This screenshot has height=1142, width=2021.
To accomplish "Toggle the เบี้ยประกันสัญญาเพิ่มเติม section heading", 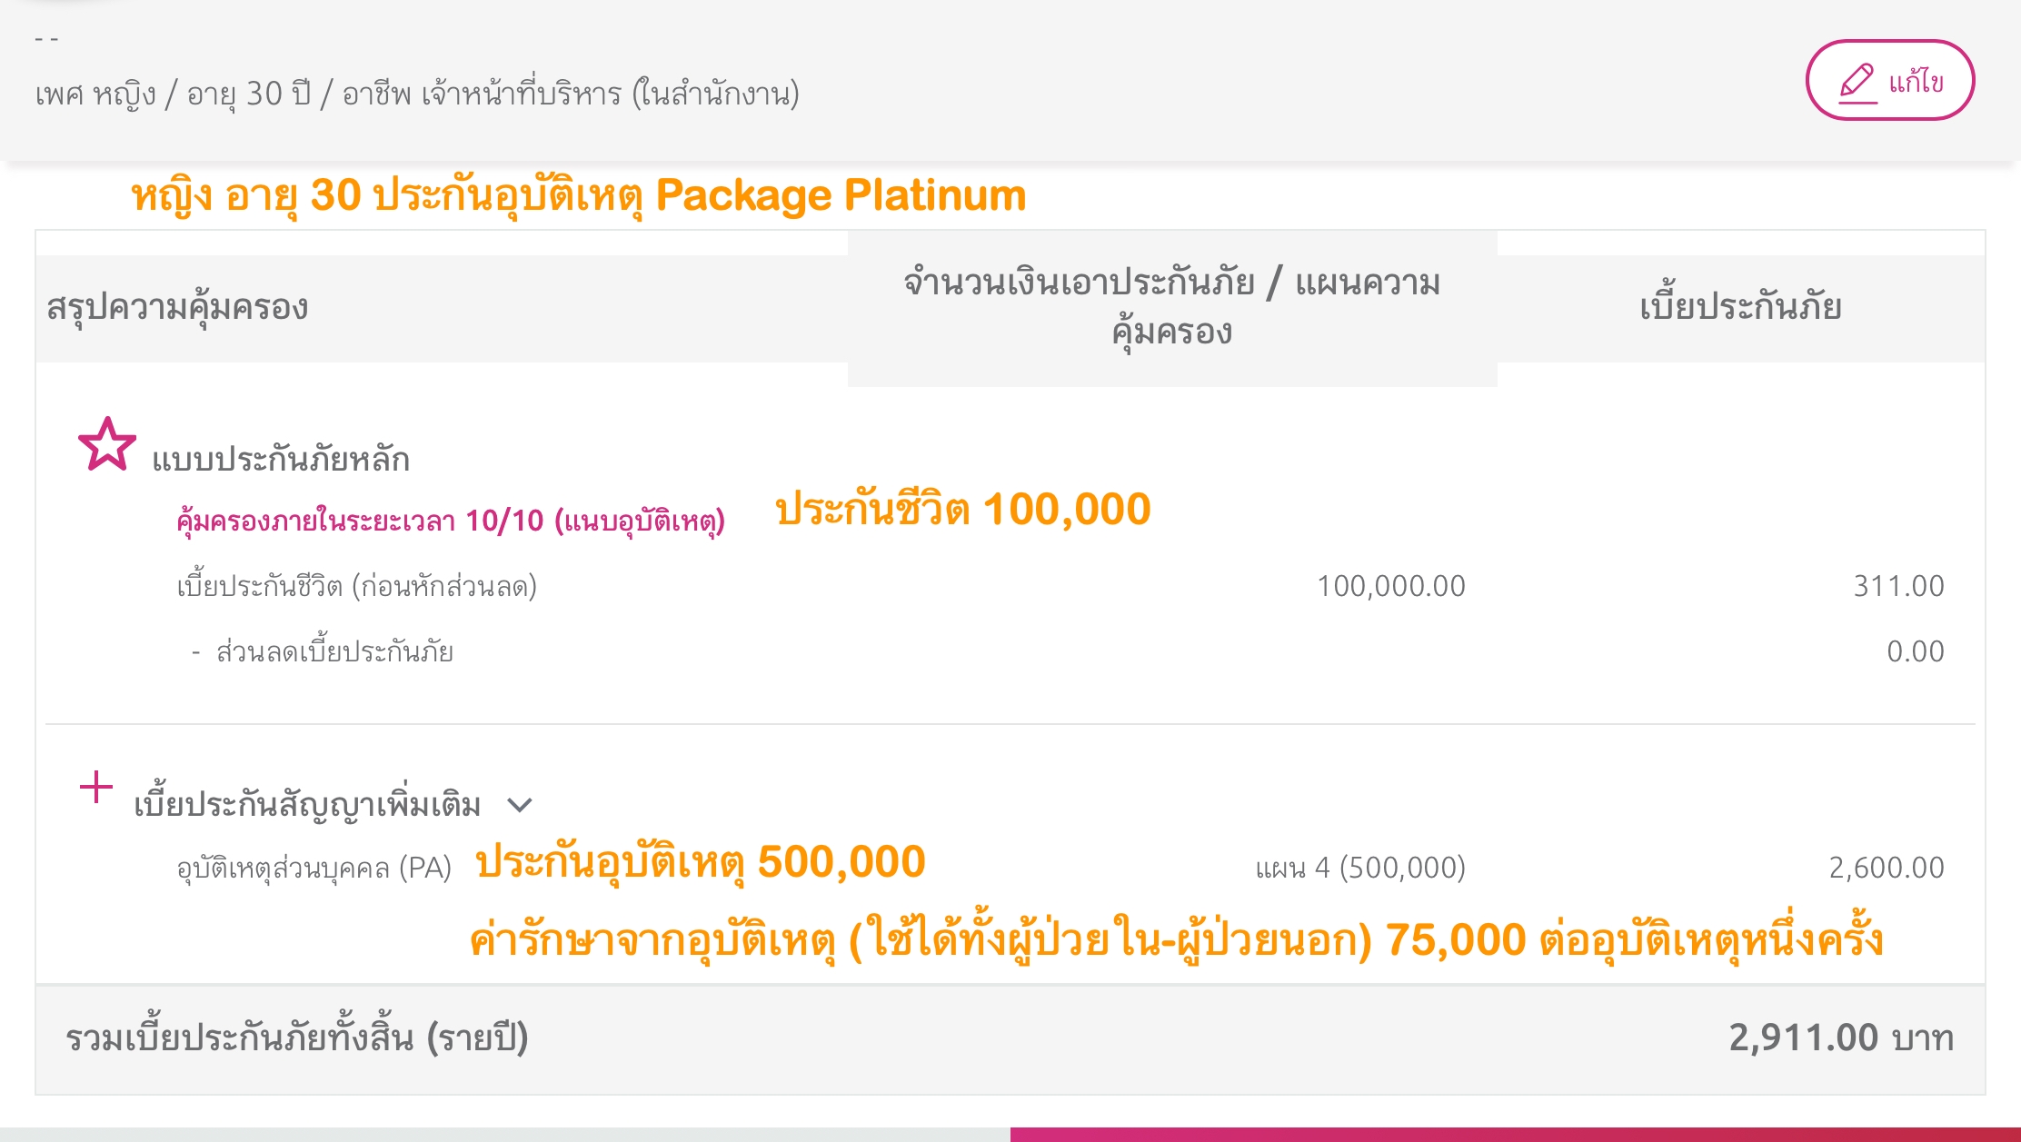I will 307,805.
